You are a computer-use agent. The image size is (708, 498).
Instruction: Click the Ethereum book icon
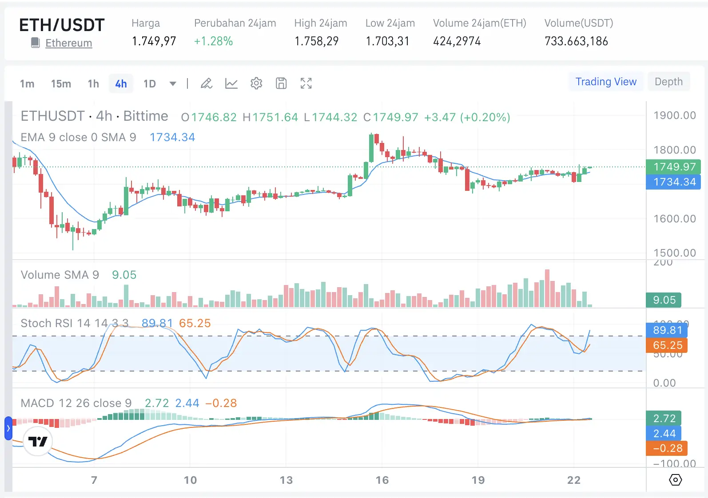[x=36, y=43]
